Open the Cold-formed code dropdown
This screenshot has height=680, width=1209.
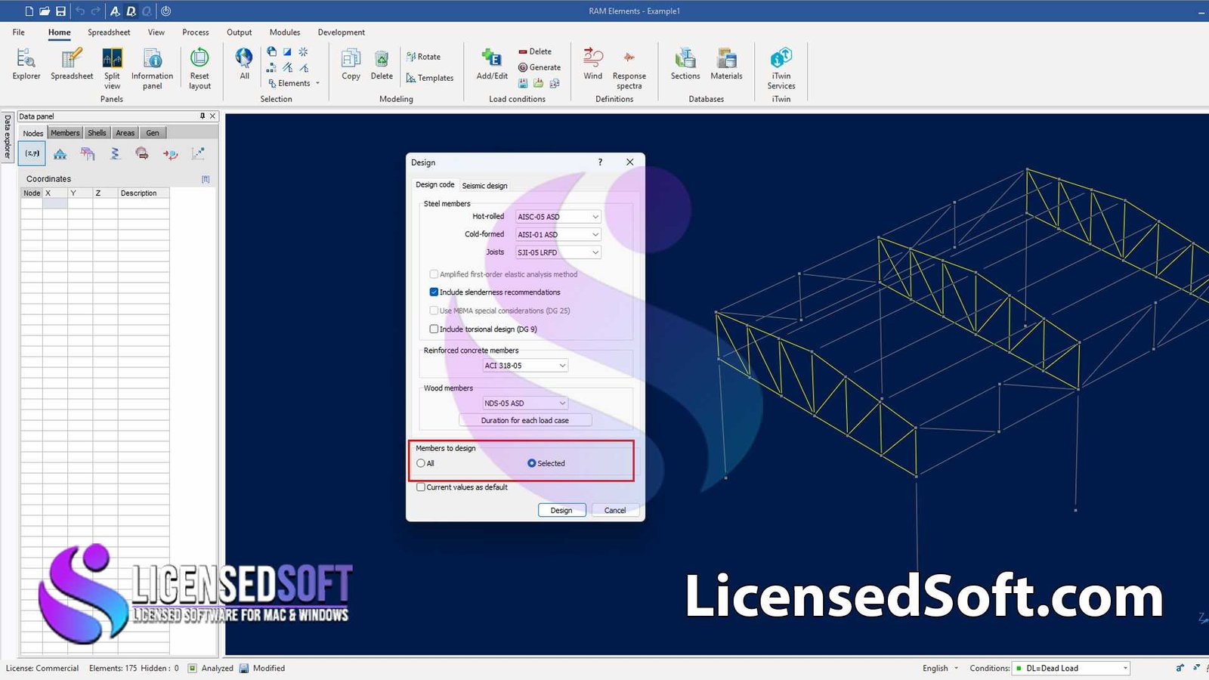[558, 234]
